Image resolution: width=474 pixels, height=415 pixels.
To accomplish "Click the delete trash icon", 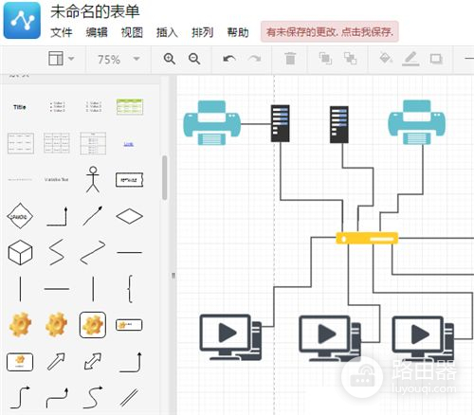I will [290, 59].
